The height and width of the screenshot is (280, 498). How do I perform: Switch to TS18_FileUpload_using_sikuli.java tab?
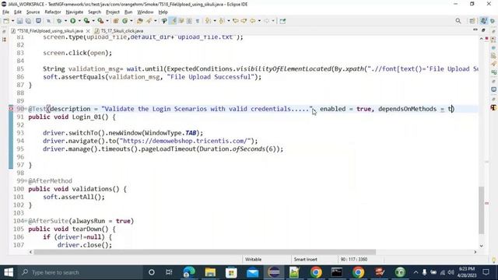pyautogui.click(x=50, y=31)
